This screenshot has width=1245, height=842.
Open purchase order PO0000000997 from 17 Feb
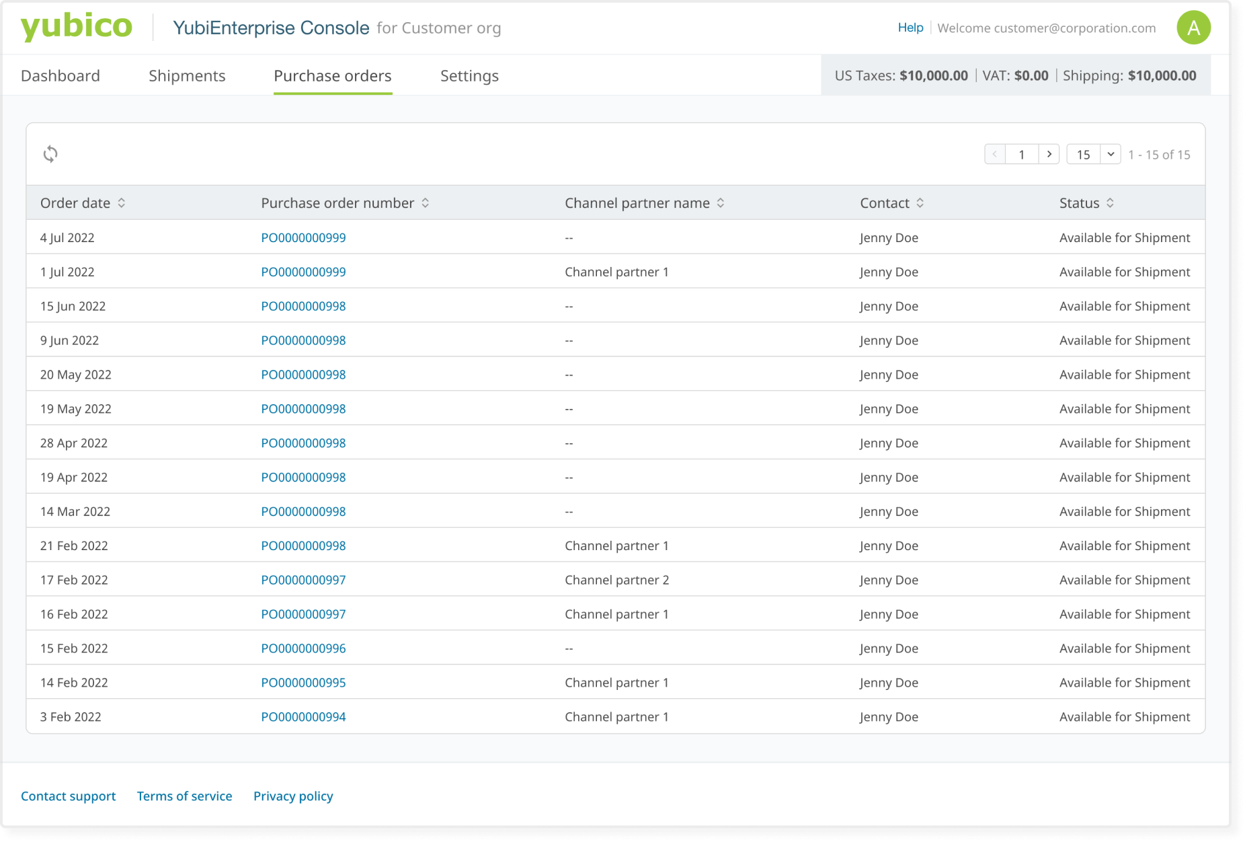(x=303, y=579)
